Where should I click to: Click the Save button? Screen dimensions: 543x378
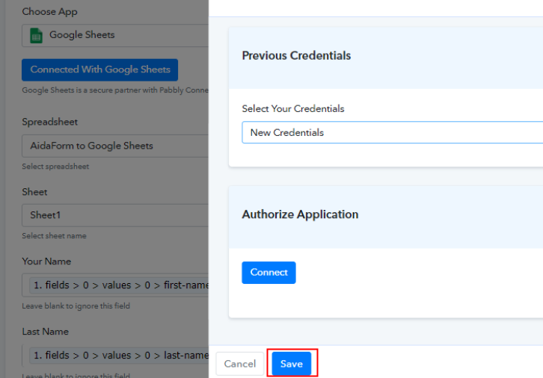292,364
